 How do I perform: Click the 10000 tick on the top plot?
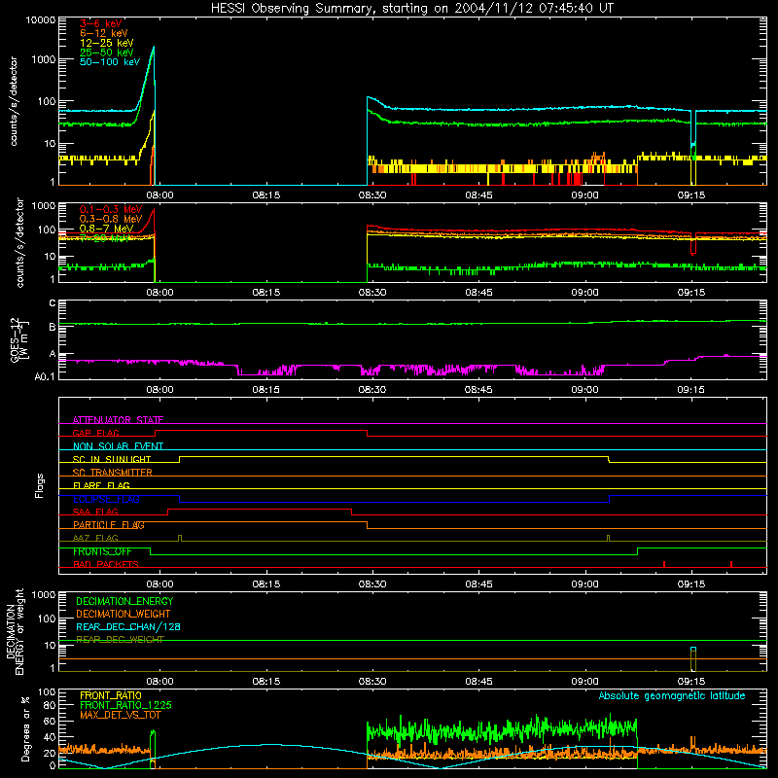[x=41, y=20]
